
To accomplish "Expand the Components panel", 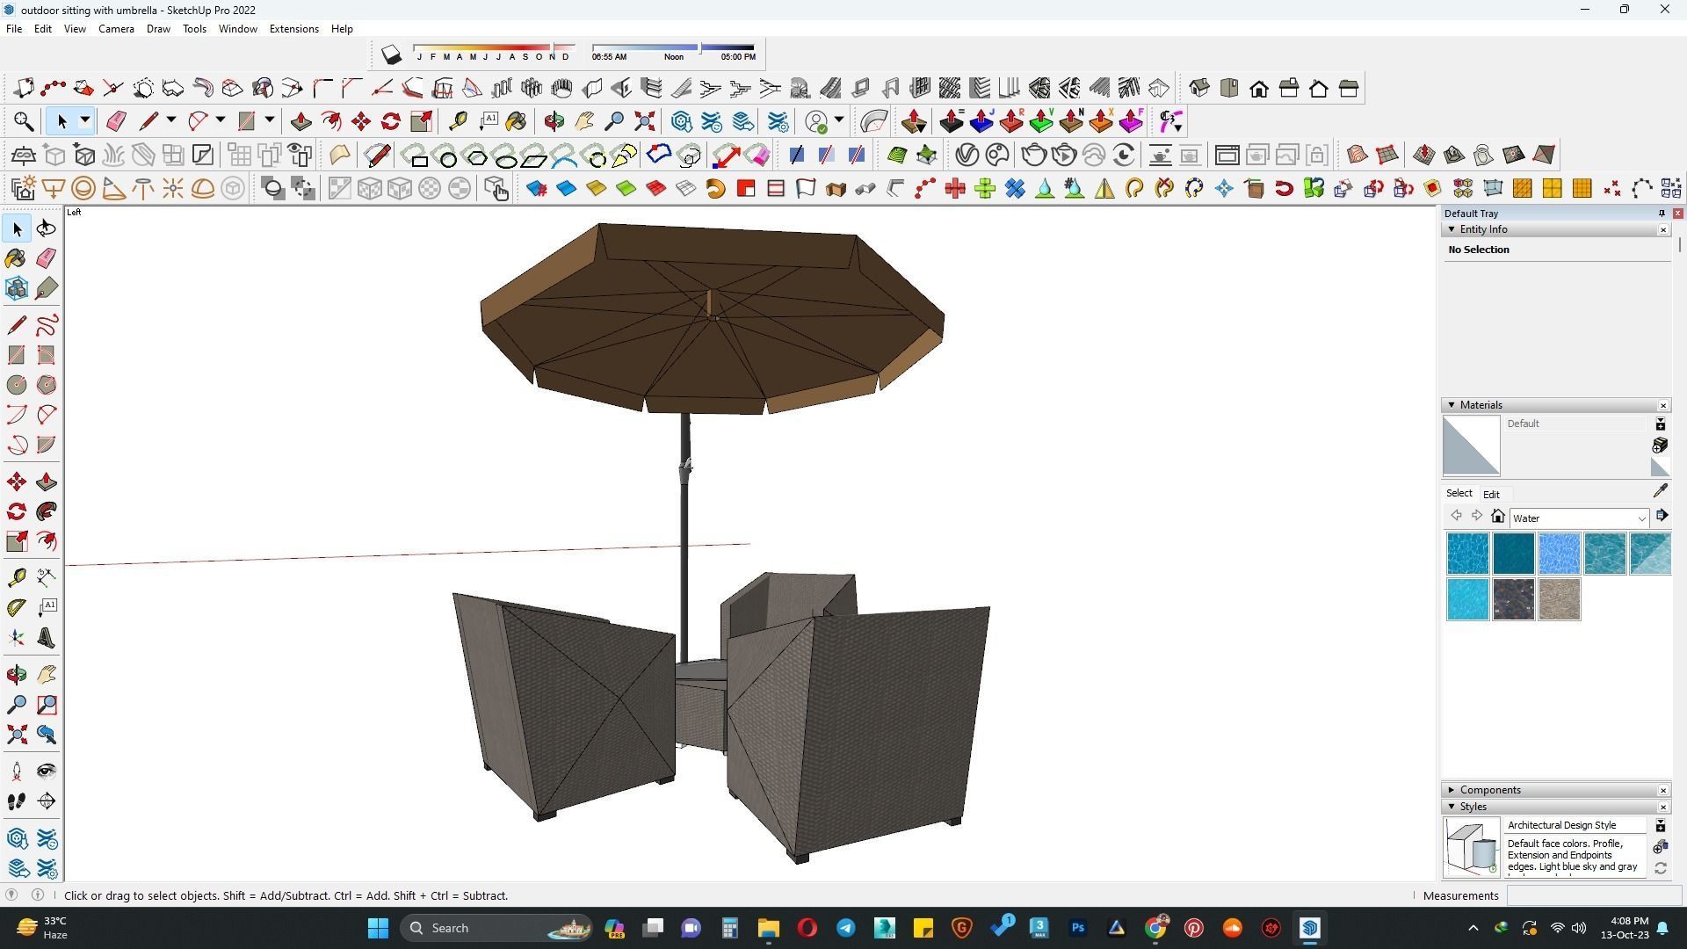I will click(x=1451, y=790).
